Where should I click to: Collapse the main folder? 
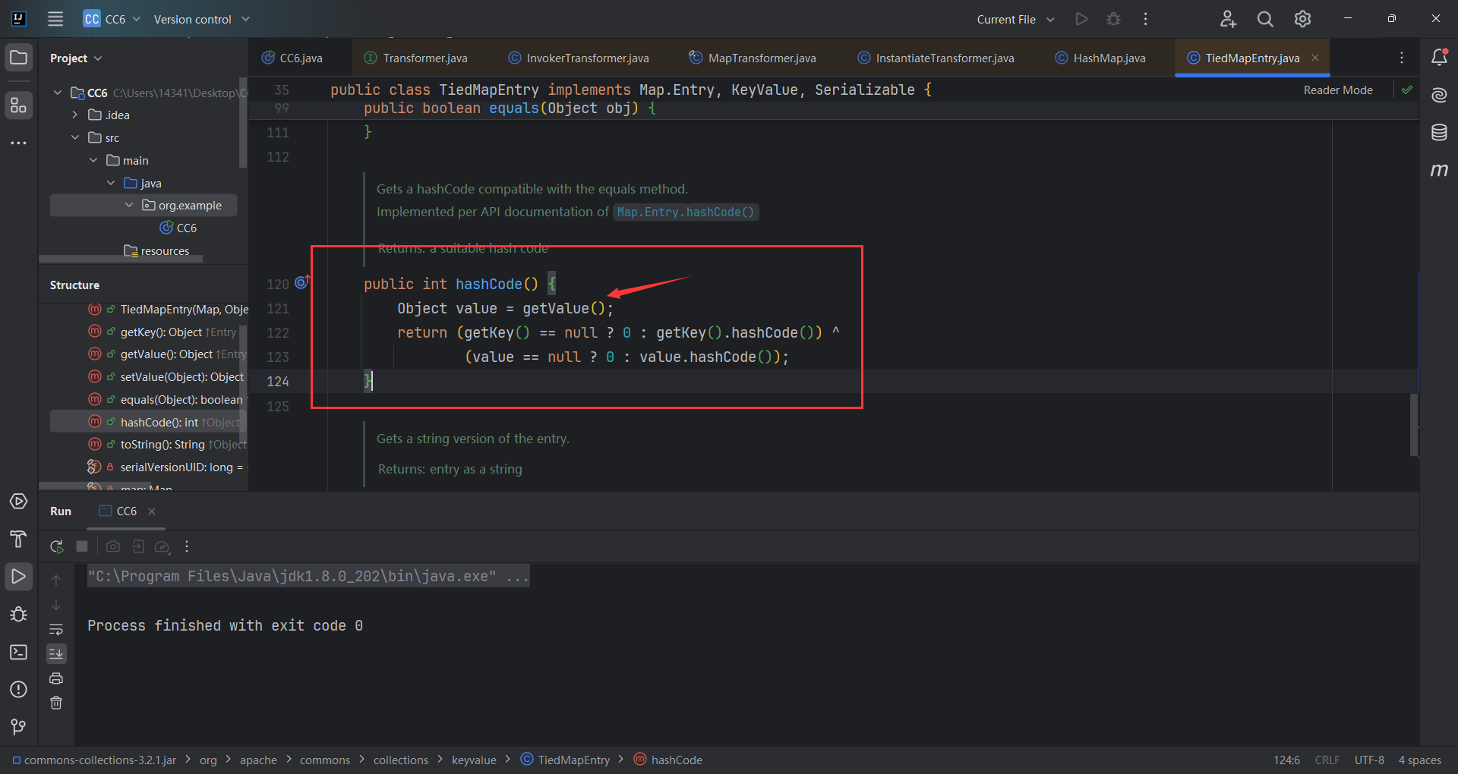pyautogui.click(x=93, y=160)
